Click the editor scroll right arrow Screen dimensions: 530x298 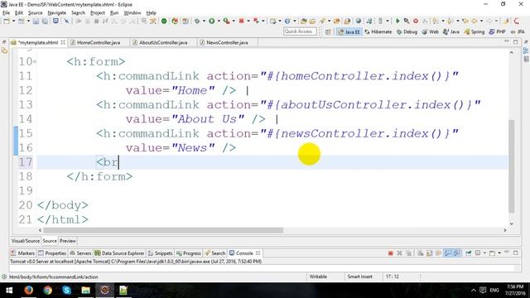(505, 230)
